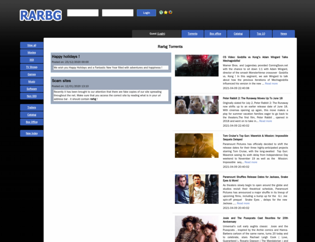
Task: Go to the Top 10 tab
Action: point(261,34)
